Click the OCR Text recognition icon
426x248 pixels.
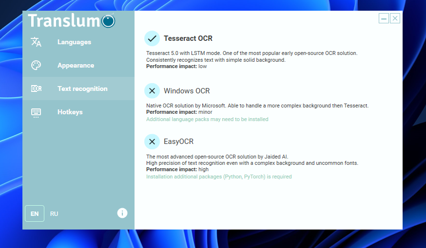[x=36, y=89]
